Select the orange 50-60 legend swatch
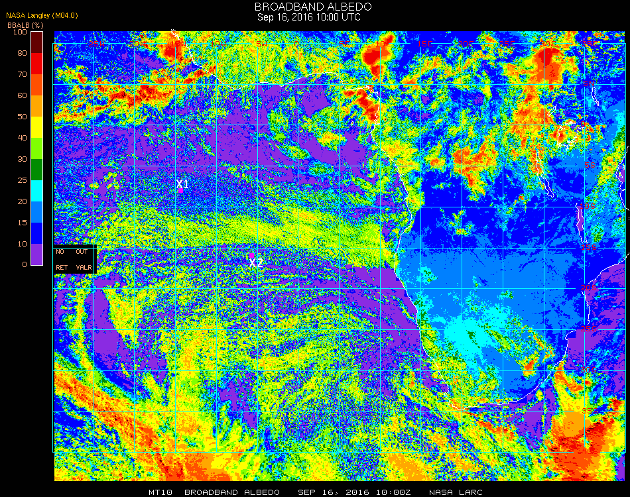The height and width of the screenshot is (497, 630). (x=37, y=106)
